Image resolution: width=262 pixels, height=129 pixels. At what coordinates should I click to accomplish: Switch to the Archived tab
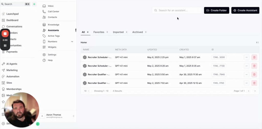pyautogui.click(x=139, y=32)
